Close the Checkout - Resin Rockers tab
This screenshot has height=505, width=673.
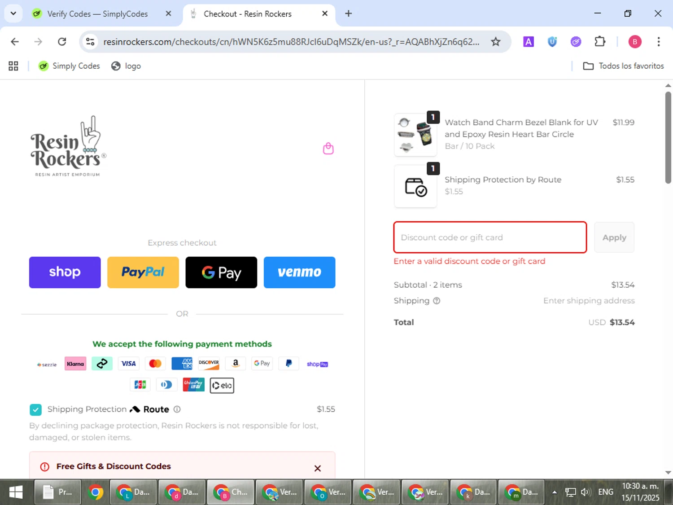pos(325,13)
